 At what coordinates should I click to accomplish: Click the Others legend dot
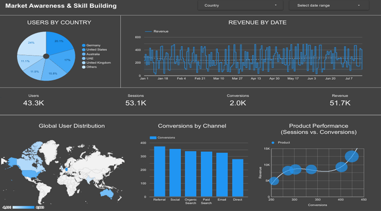(x=84, y=67)
